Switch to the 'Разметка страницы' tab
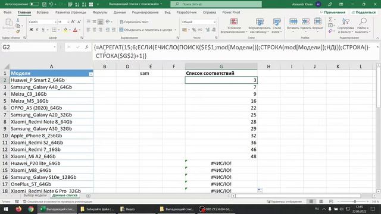Image resolution: width=381 pixels, height=214 pixels. [71, 12]
